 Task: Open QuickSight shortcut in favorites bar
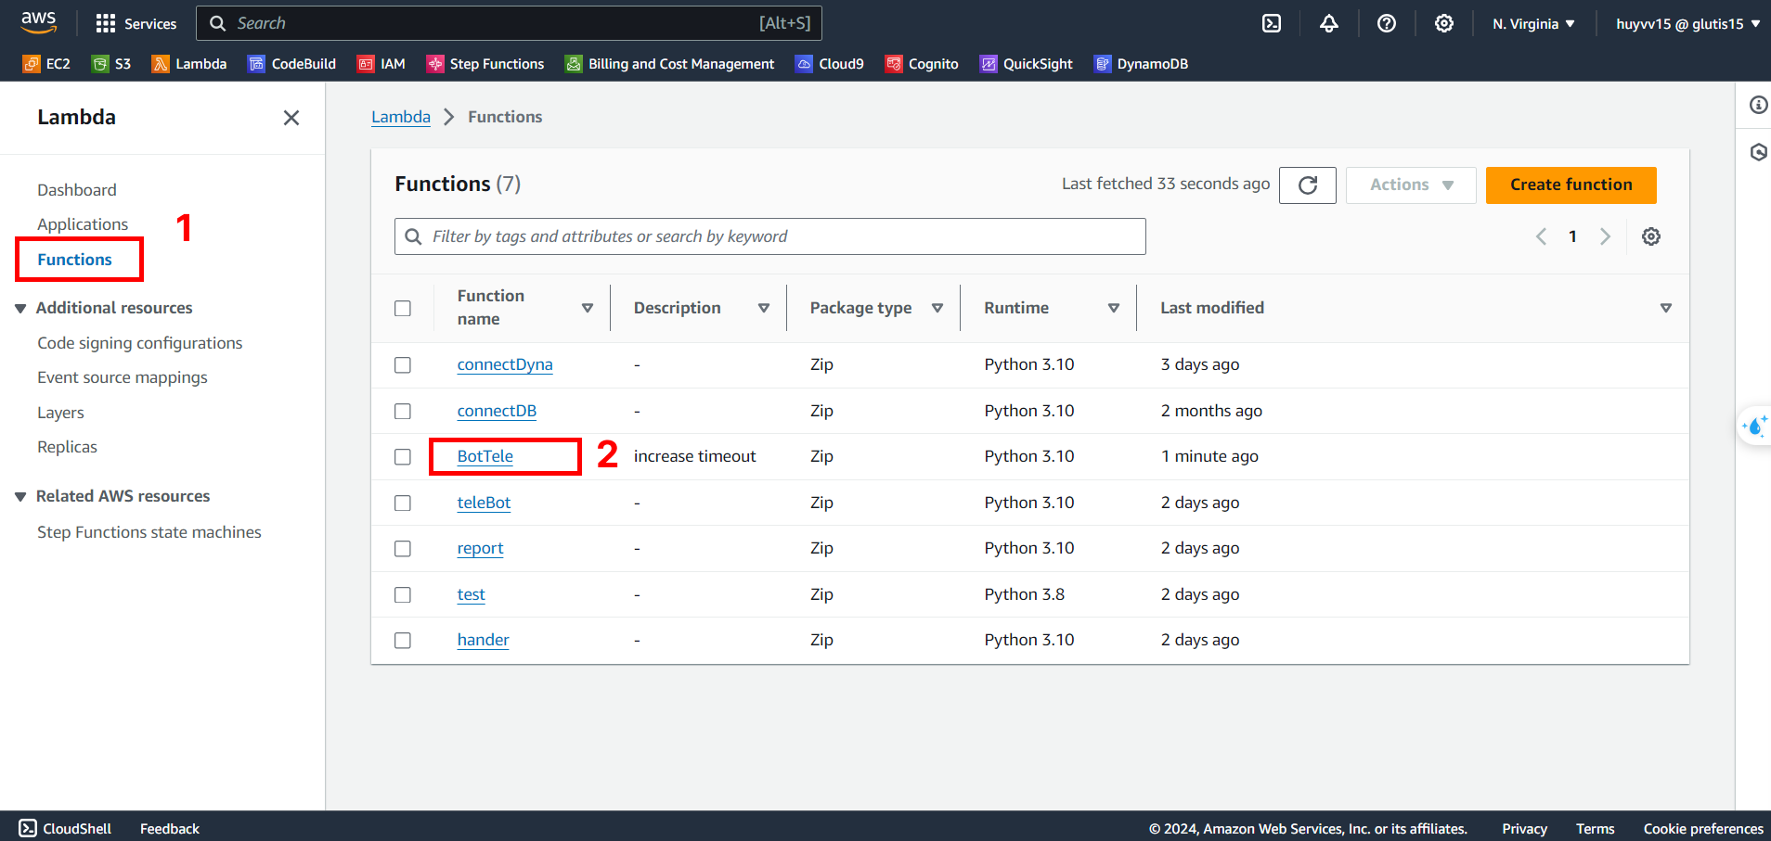[x=1027, y=64]
